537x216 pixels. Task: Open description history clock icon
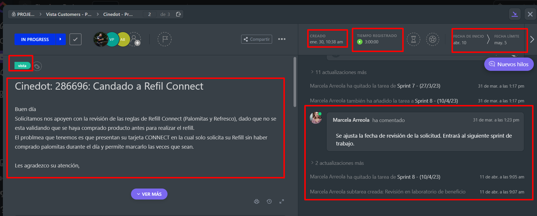(x=269, y=202)
